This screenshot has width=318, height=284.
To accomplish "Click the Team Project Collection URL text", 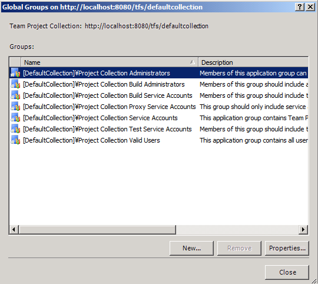I will [147, 26].
